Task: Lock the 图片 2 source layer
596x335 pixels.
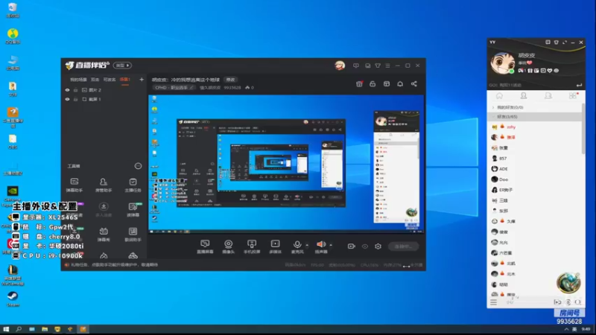Action: pyautogui.click(x=76, y=90)
